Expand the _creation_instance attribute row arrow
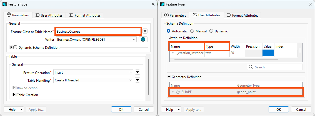The height and width of the screenshot is (116, 315). click(172, 53)
